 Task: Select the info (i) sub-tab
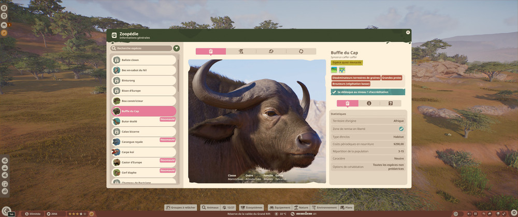click(369, 104)
